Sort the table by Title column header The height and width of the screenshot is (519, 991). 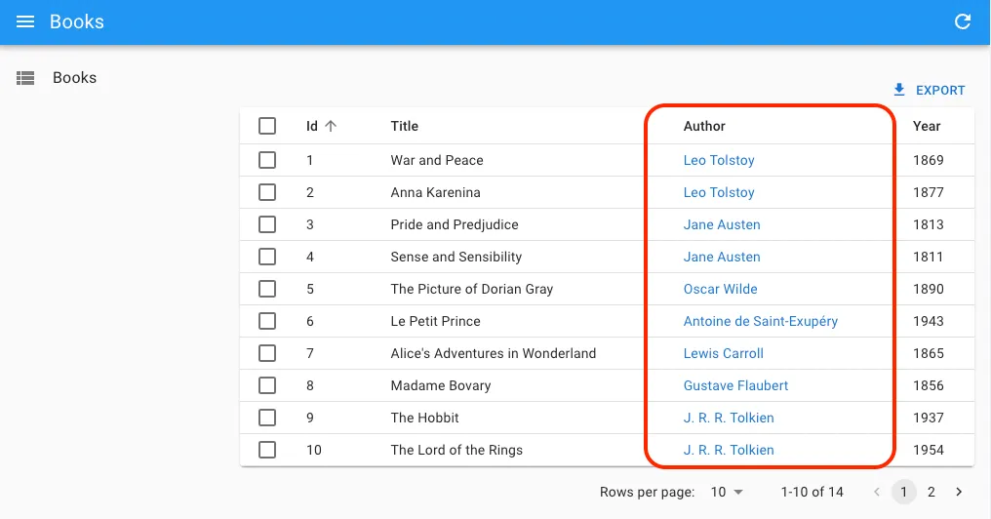click(x=404, y=126)
